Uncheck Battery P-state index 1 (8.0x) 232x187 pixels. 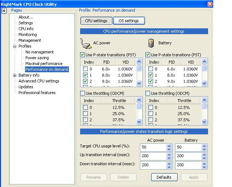click(151, 75)
